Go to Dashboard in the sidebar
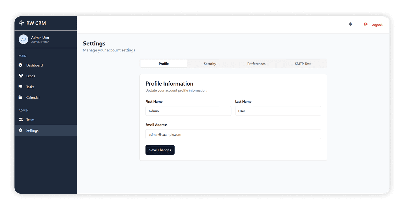Viewport: 404px width, 210px height. [46, 65]
